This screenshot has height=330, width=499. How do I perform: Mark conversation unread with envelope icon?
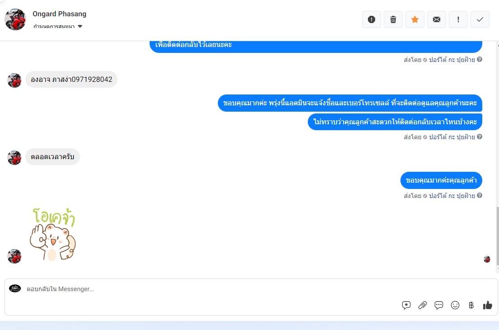pos(436,19)
